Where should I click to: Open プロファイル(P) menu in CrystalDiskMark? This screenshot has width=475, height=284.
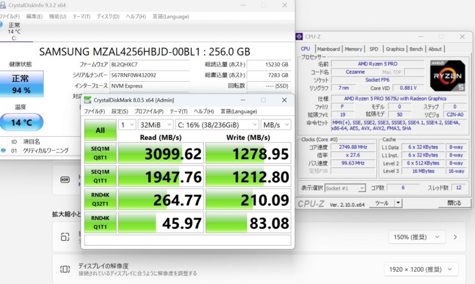tap(149, 112)
